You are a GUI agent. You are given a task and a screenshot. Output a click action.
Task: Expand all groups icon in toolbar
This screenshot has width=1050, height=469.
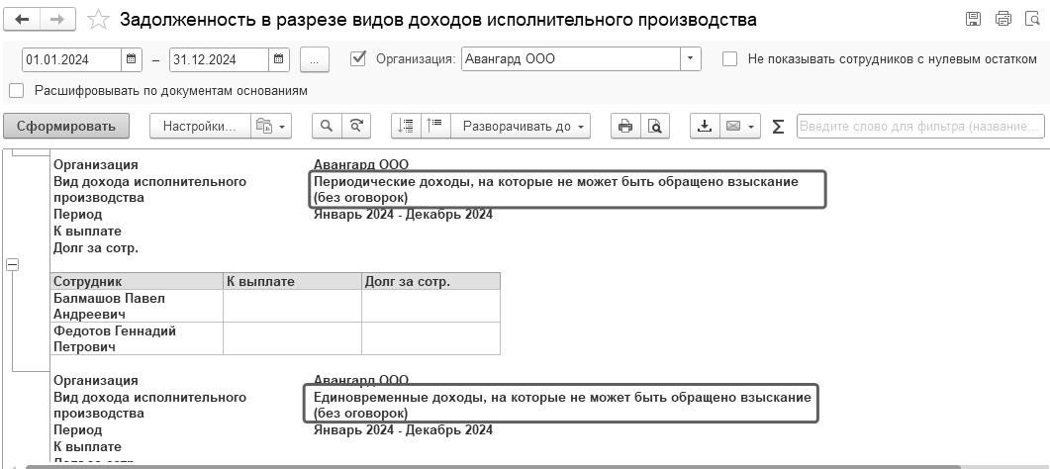(435, 126)
